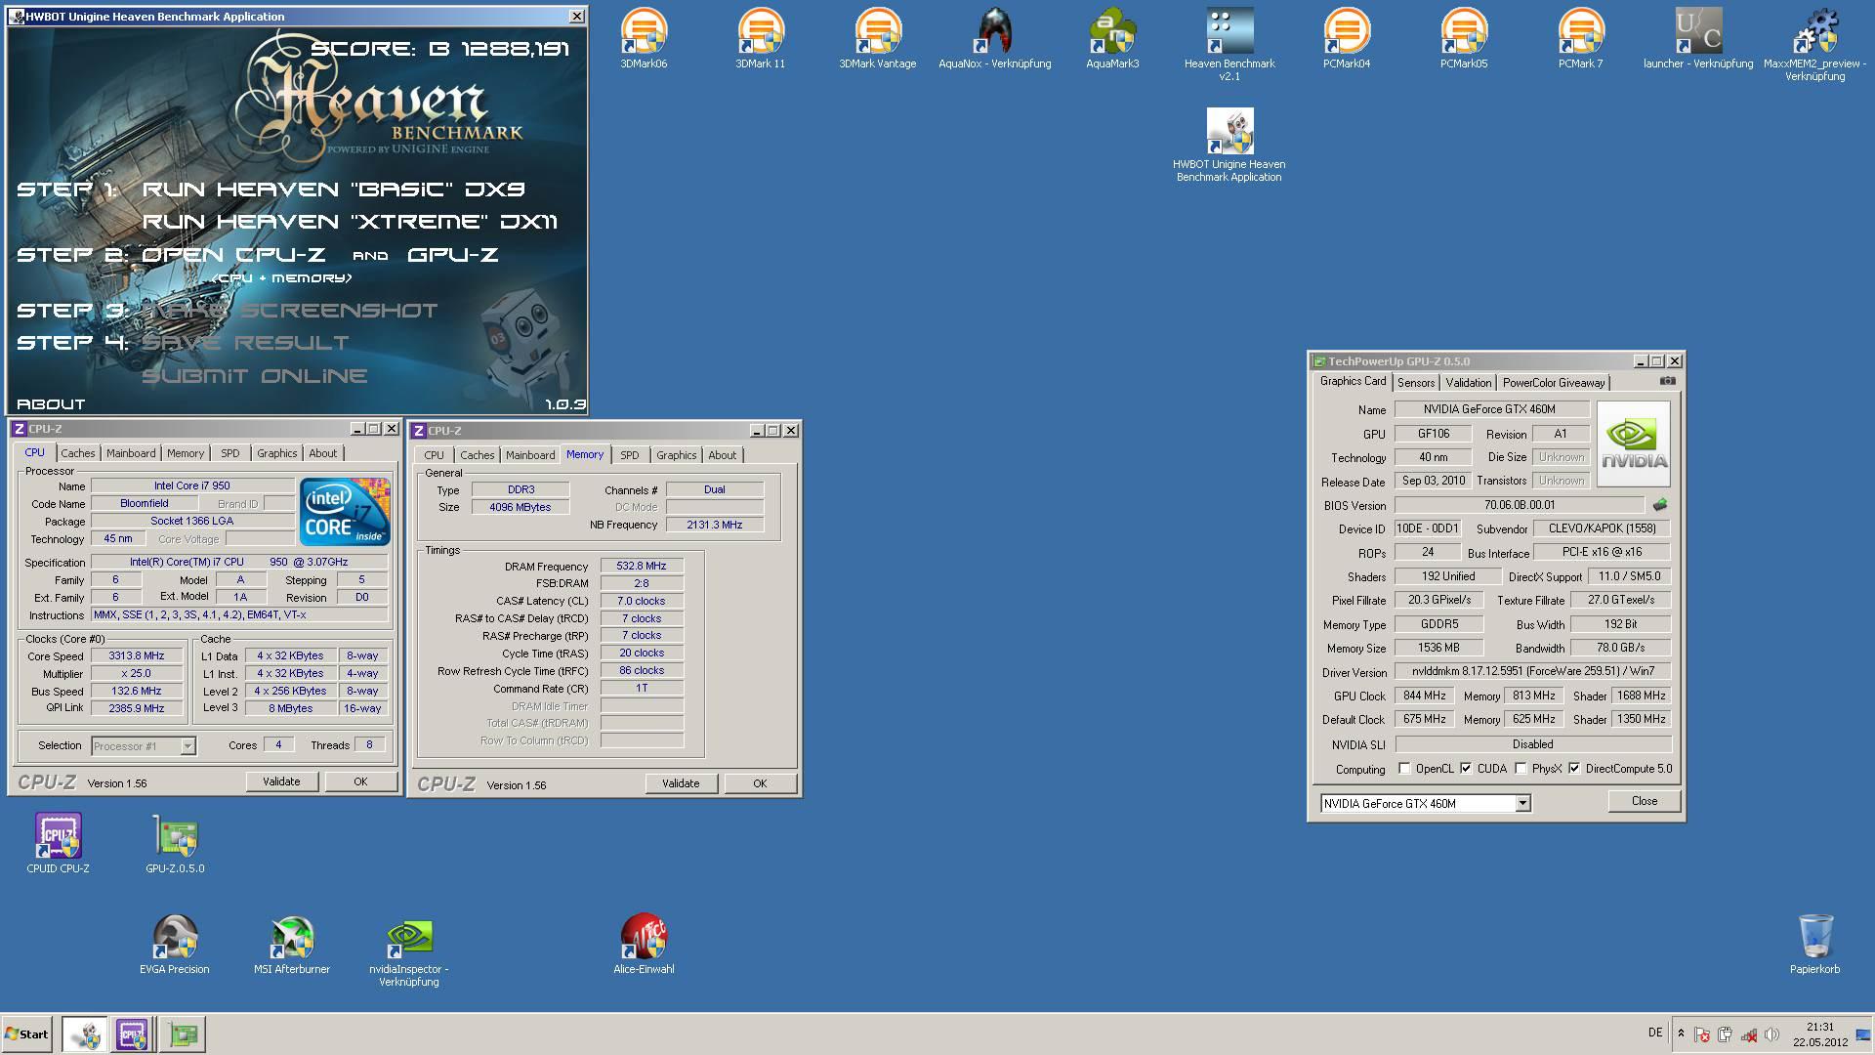The width and height of the screenshot is (1875, 1055).
Task: Click OK in left CPU-Z window
Action: point(360,781)
